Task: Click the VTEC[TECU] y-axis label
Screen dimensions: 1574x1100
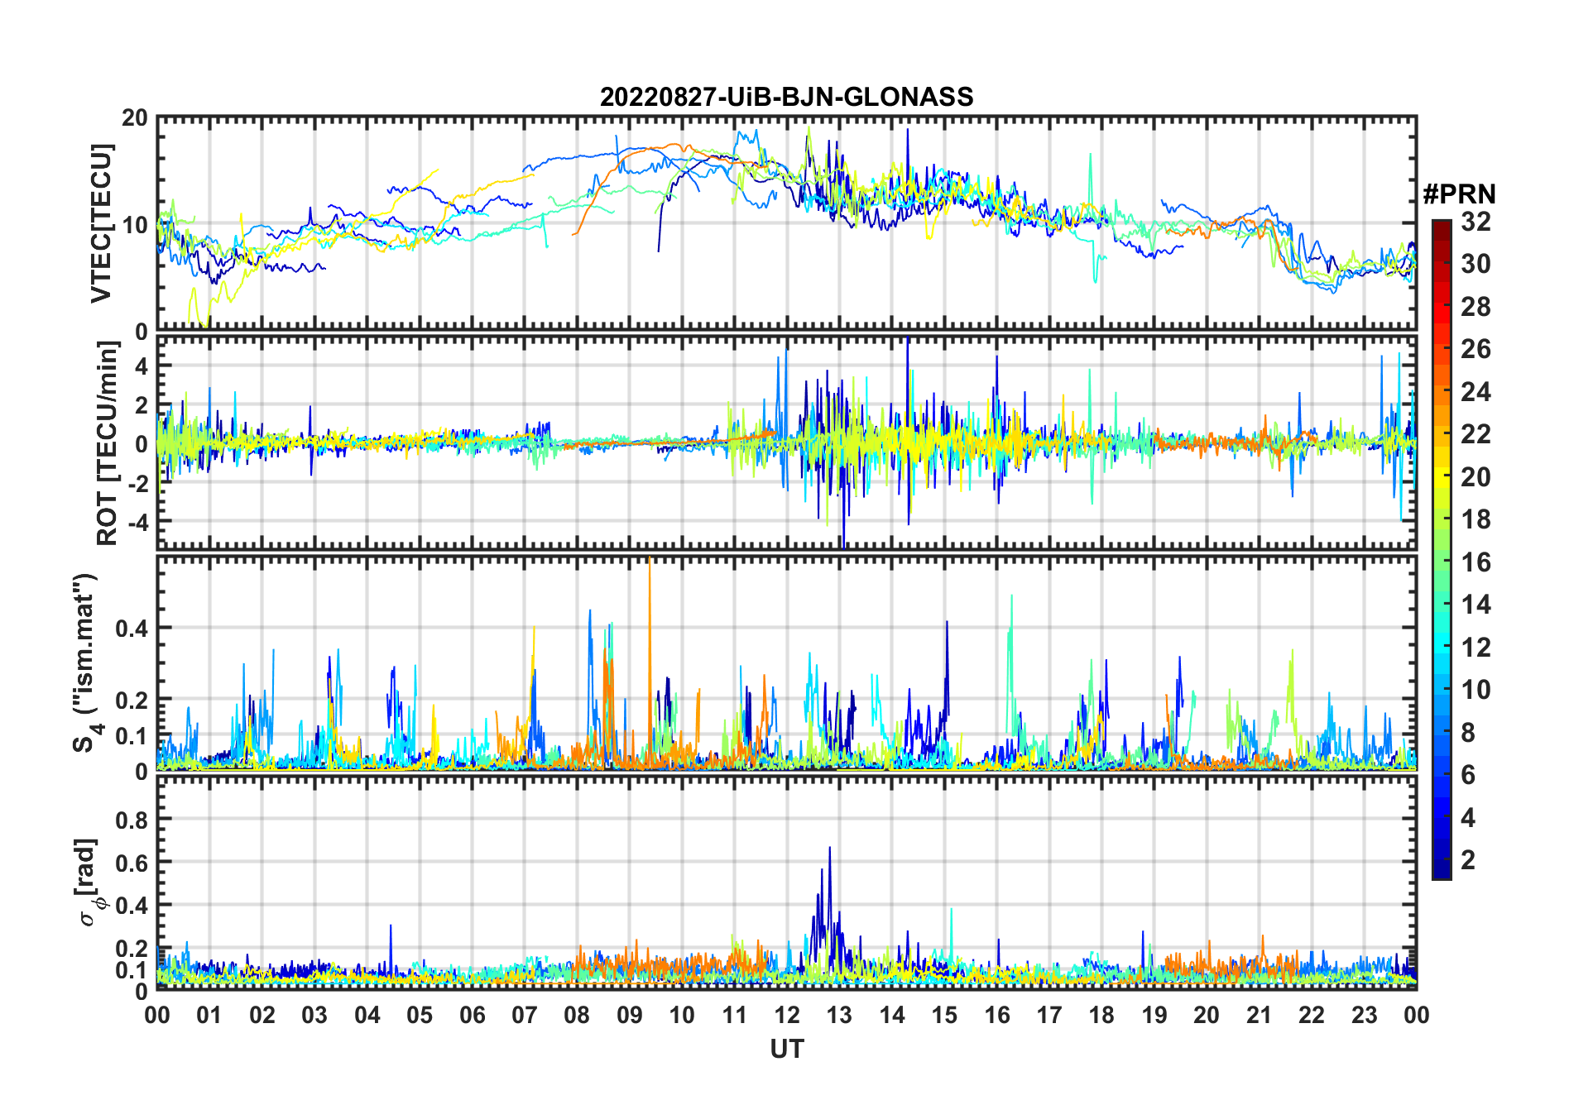Action: point(101,223)
